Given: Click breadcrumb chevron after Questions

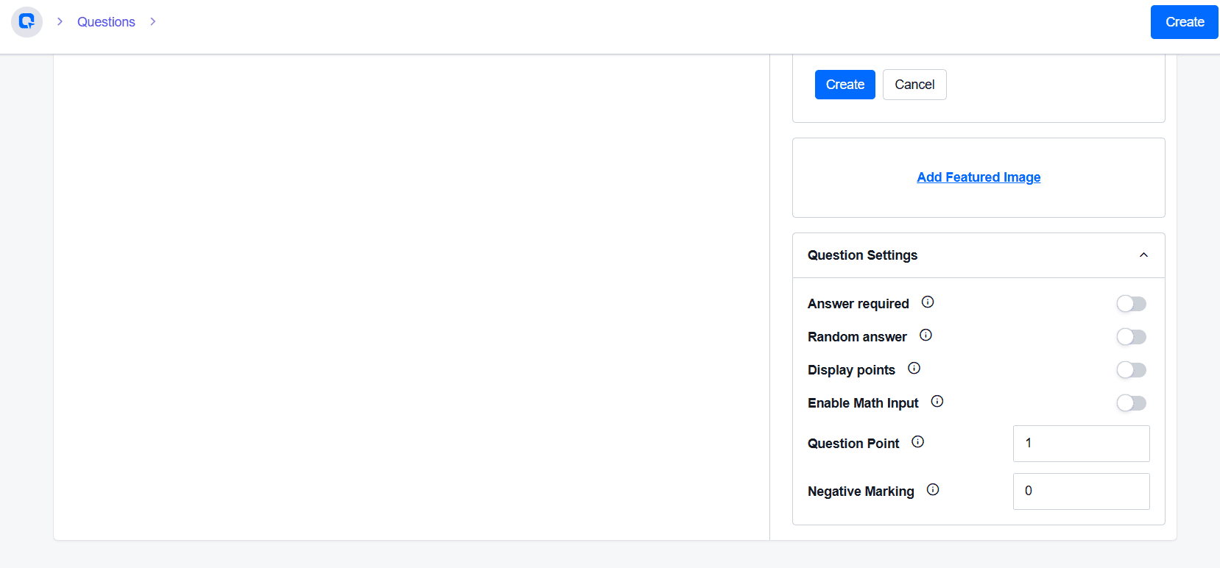Looking at the screenshot, I should tap(152, 21).
